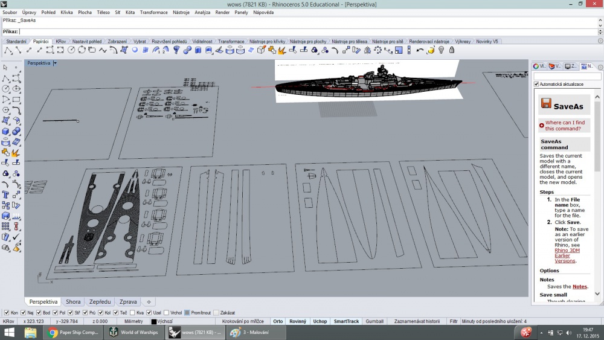Select the Text tool in left toolbar
This screenshot has height=340, width=604.
click(5, 195)
